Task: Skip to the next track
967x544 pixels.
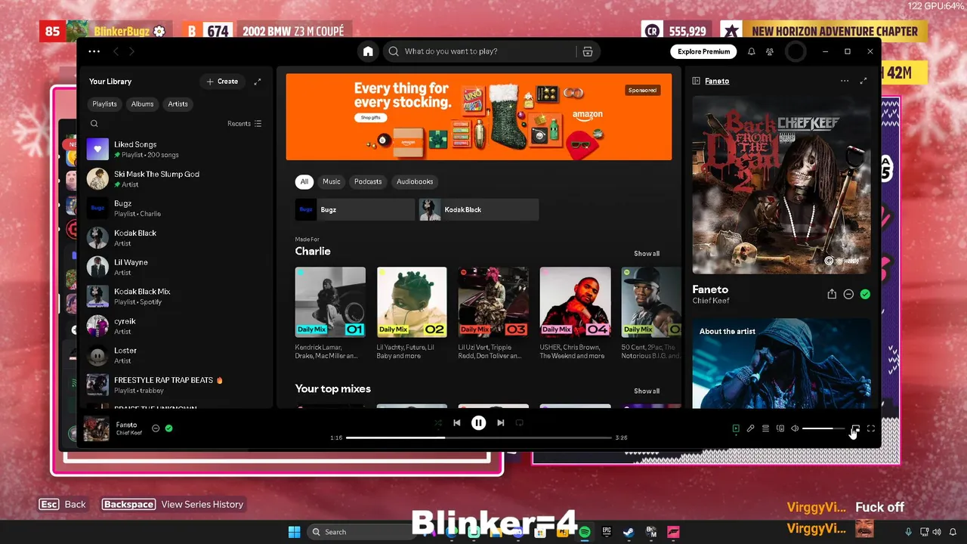Action: click(x=500, y=423)
